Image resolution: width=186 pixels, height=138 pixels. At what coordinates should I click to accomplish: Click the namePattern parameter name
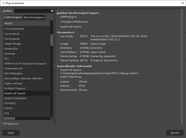pyautogui.click(x=69, y=52)
